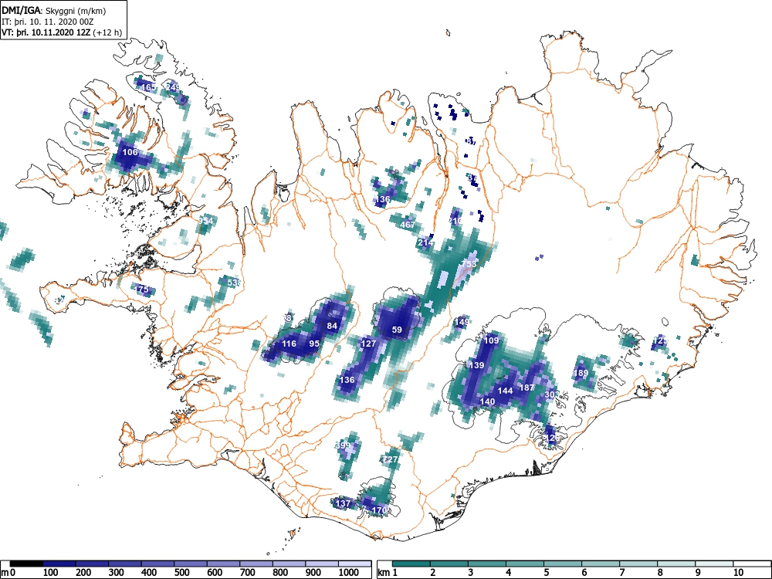The width and height of the screenshot is (772, 579).
Task: Click the '399' visibility value
Action: [343, 445]
